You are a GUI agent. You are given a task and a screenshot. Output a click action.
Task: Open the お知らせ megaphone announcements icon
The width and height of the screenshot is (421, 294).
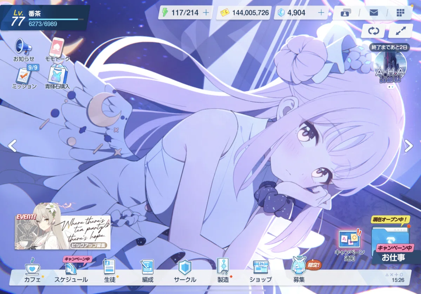(x=24, y=50)
